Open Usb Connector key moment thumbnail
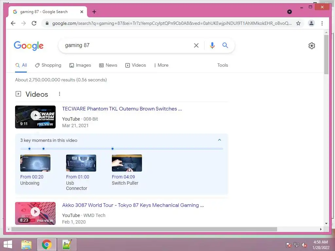The height and width of the screenshot is (251, 335). point(81,163)
